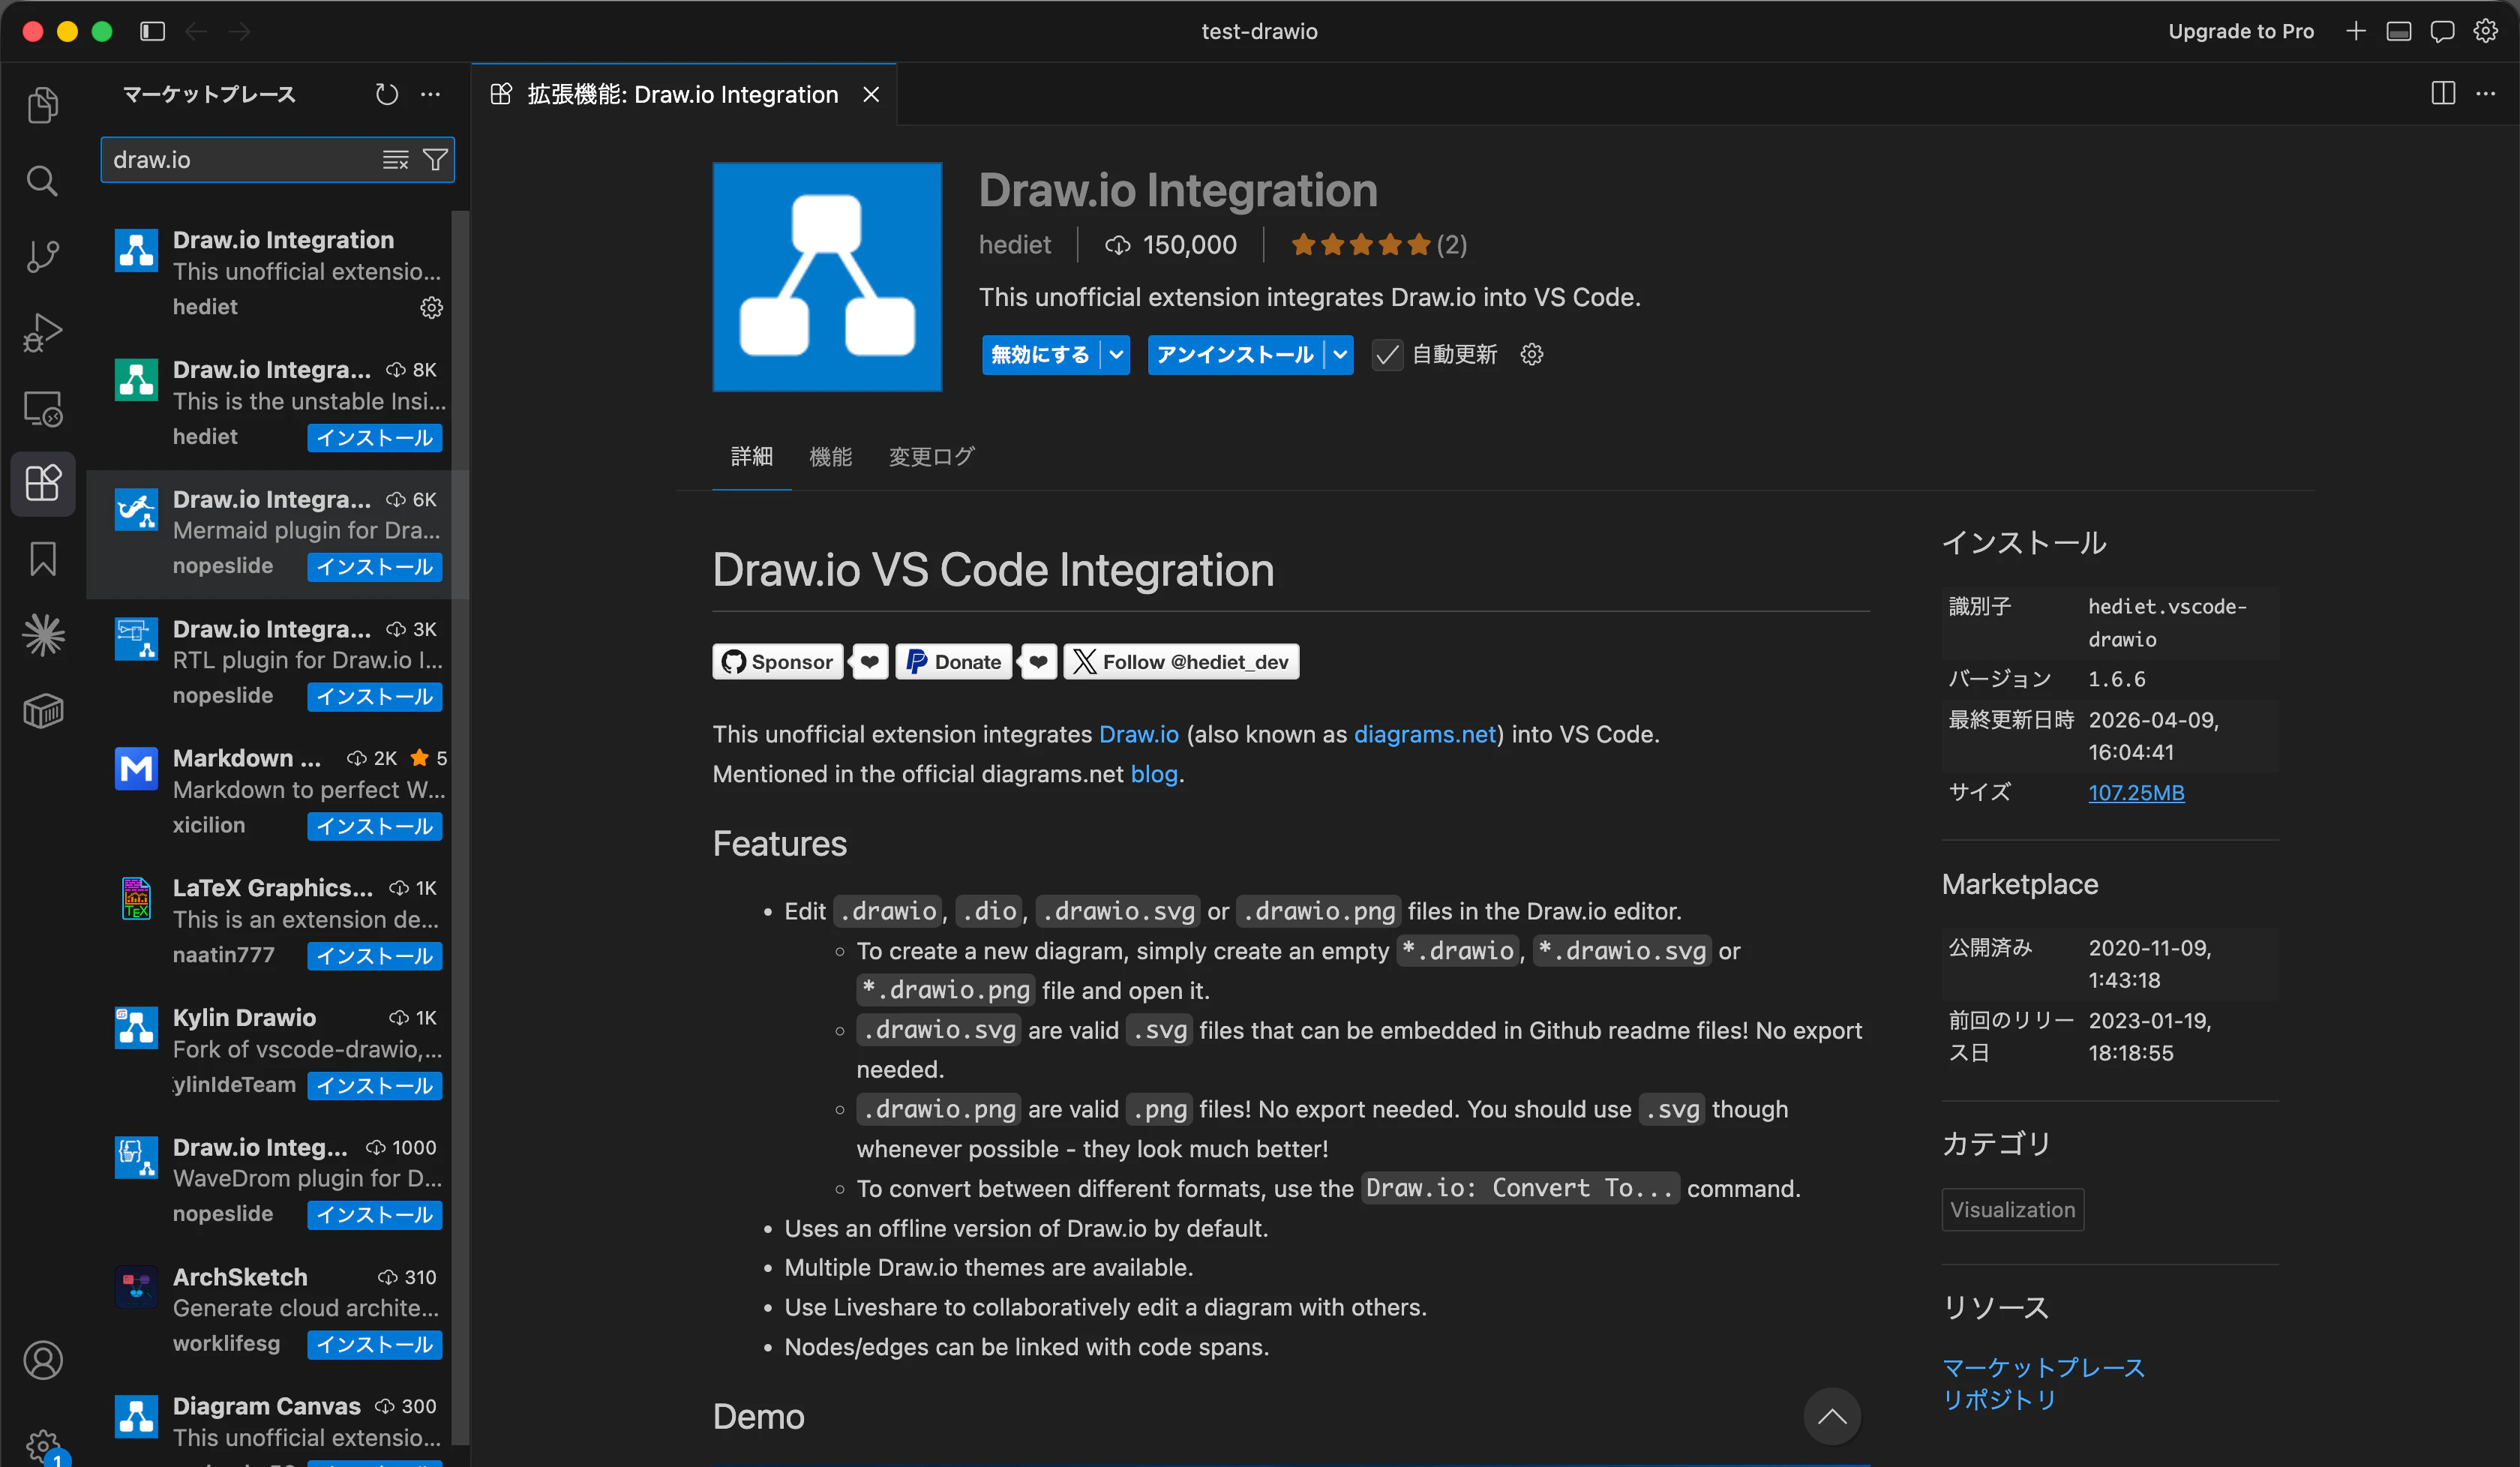Open extension settings gear beside 自動更新
Screen dimensions: 2520x1467
click(1532, 354)
